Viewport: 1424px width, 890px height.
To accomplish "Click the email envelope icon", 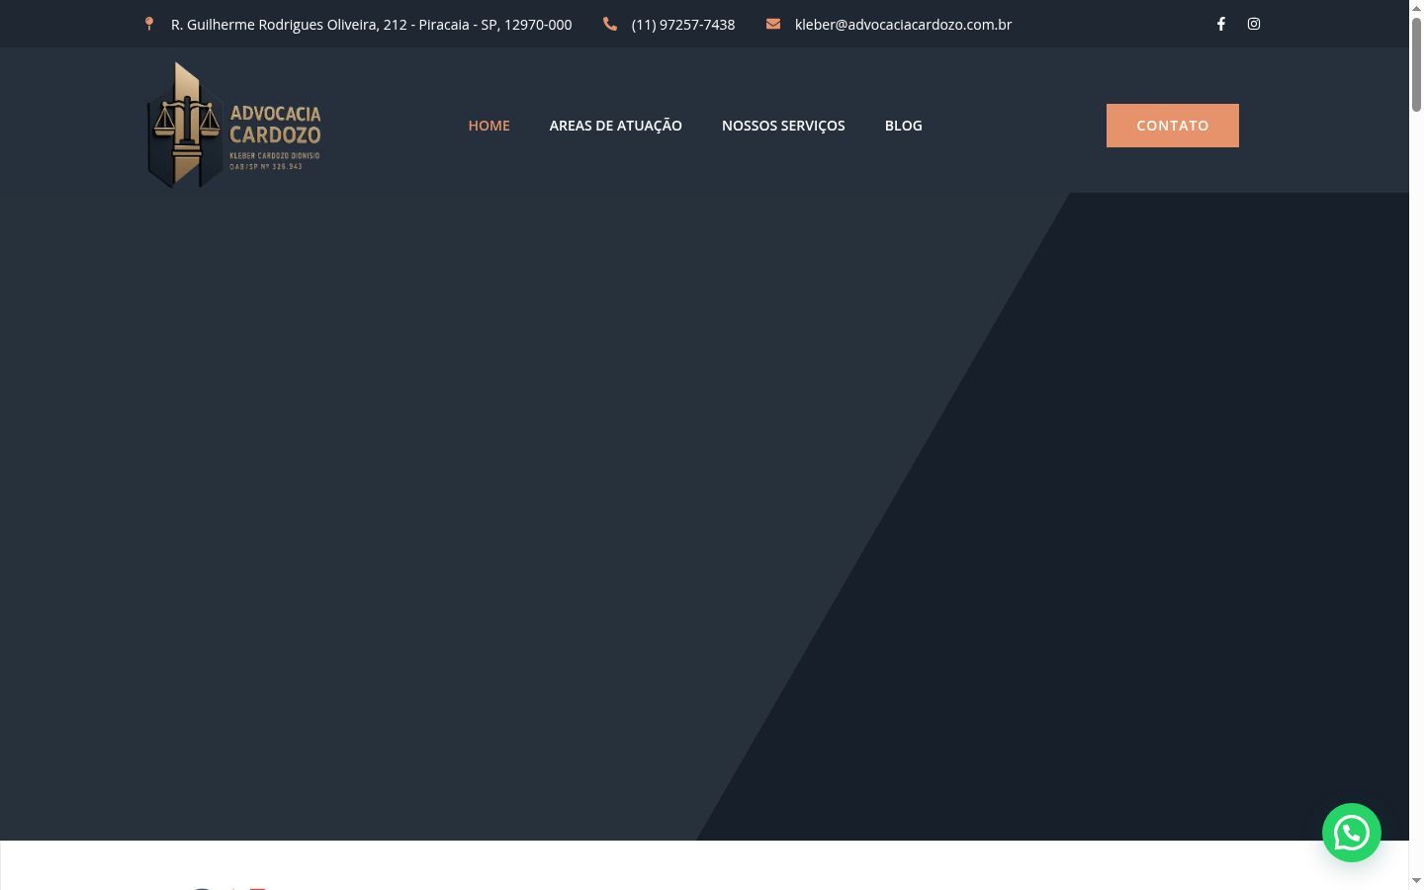I will pyautogui.click(x=773, y=24).
